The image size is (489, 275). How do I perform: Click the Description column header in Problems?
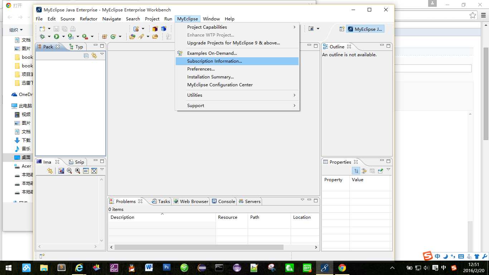(x=162, y=217)
